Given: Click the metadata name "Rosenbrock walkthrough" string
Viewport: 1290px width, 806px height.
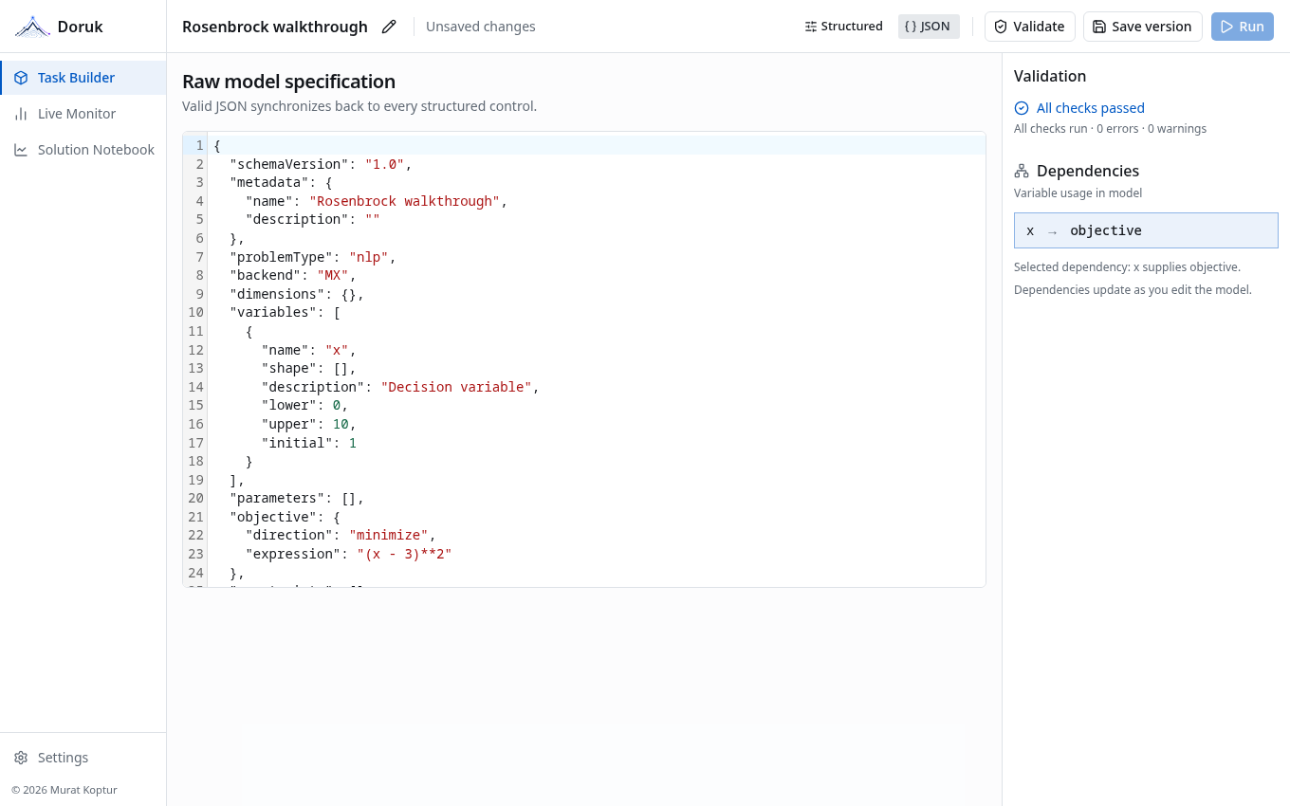Looking at the screenshot, I should [404, 201].
